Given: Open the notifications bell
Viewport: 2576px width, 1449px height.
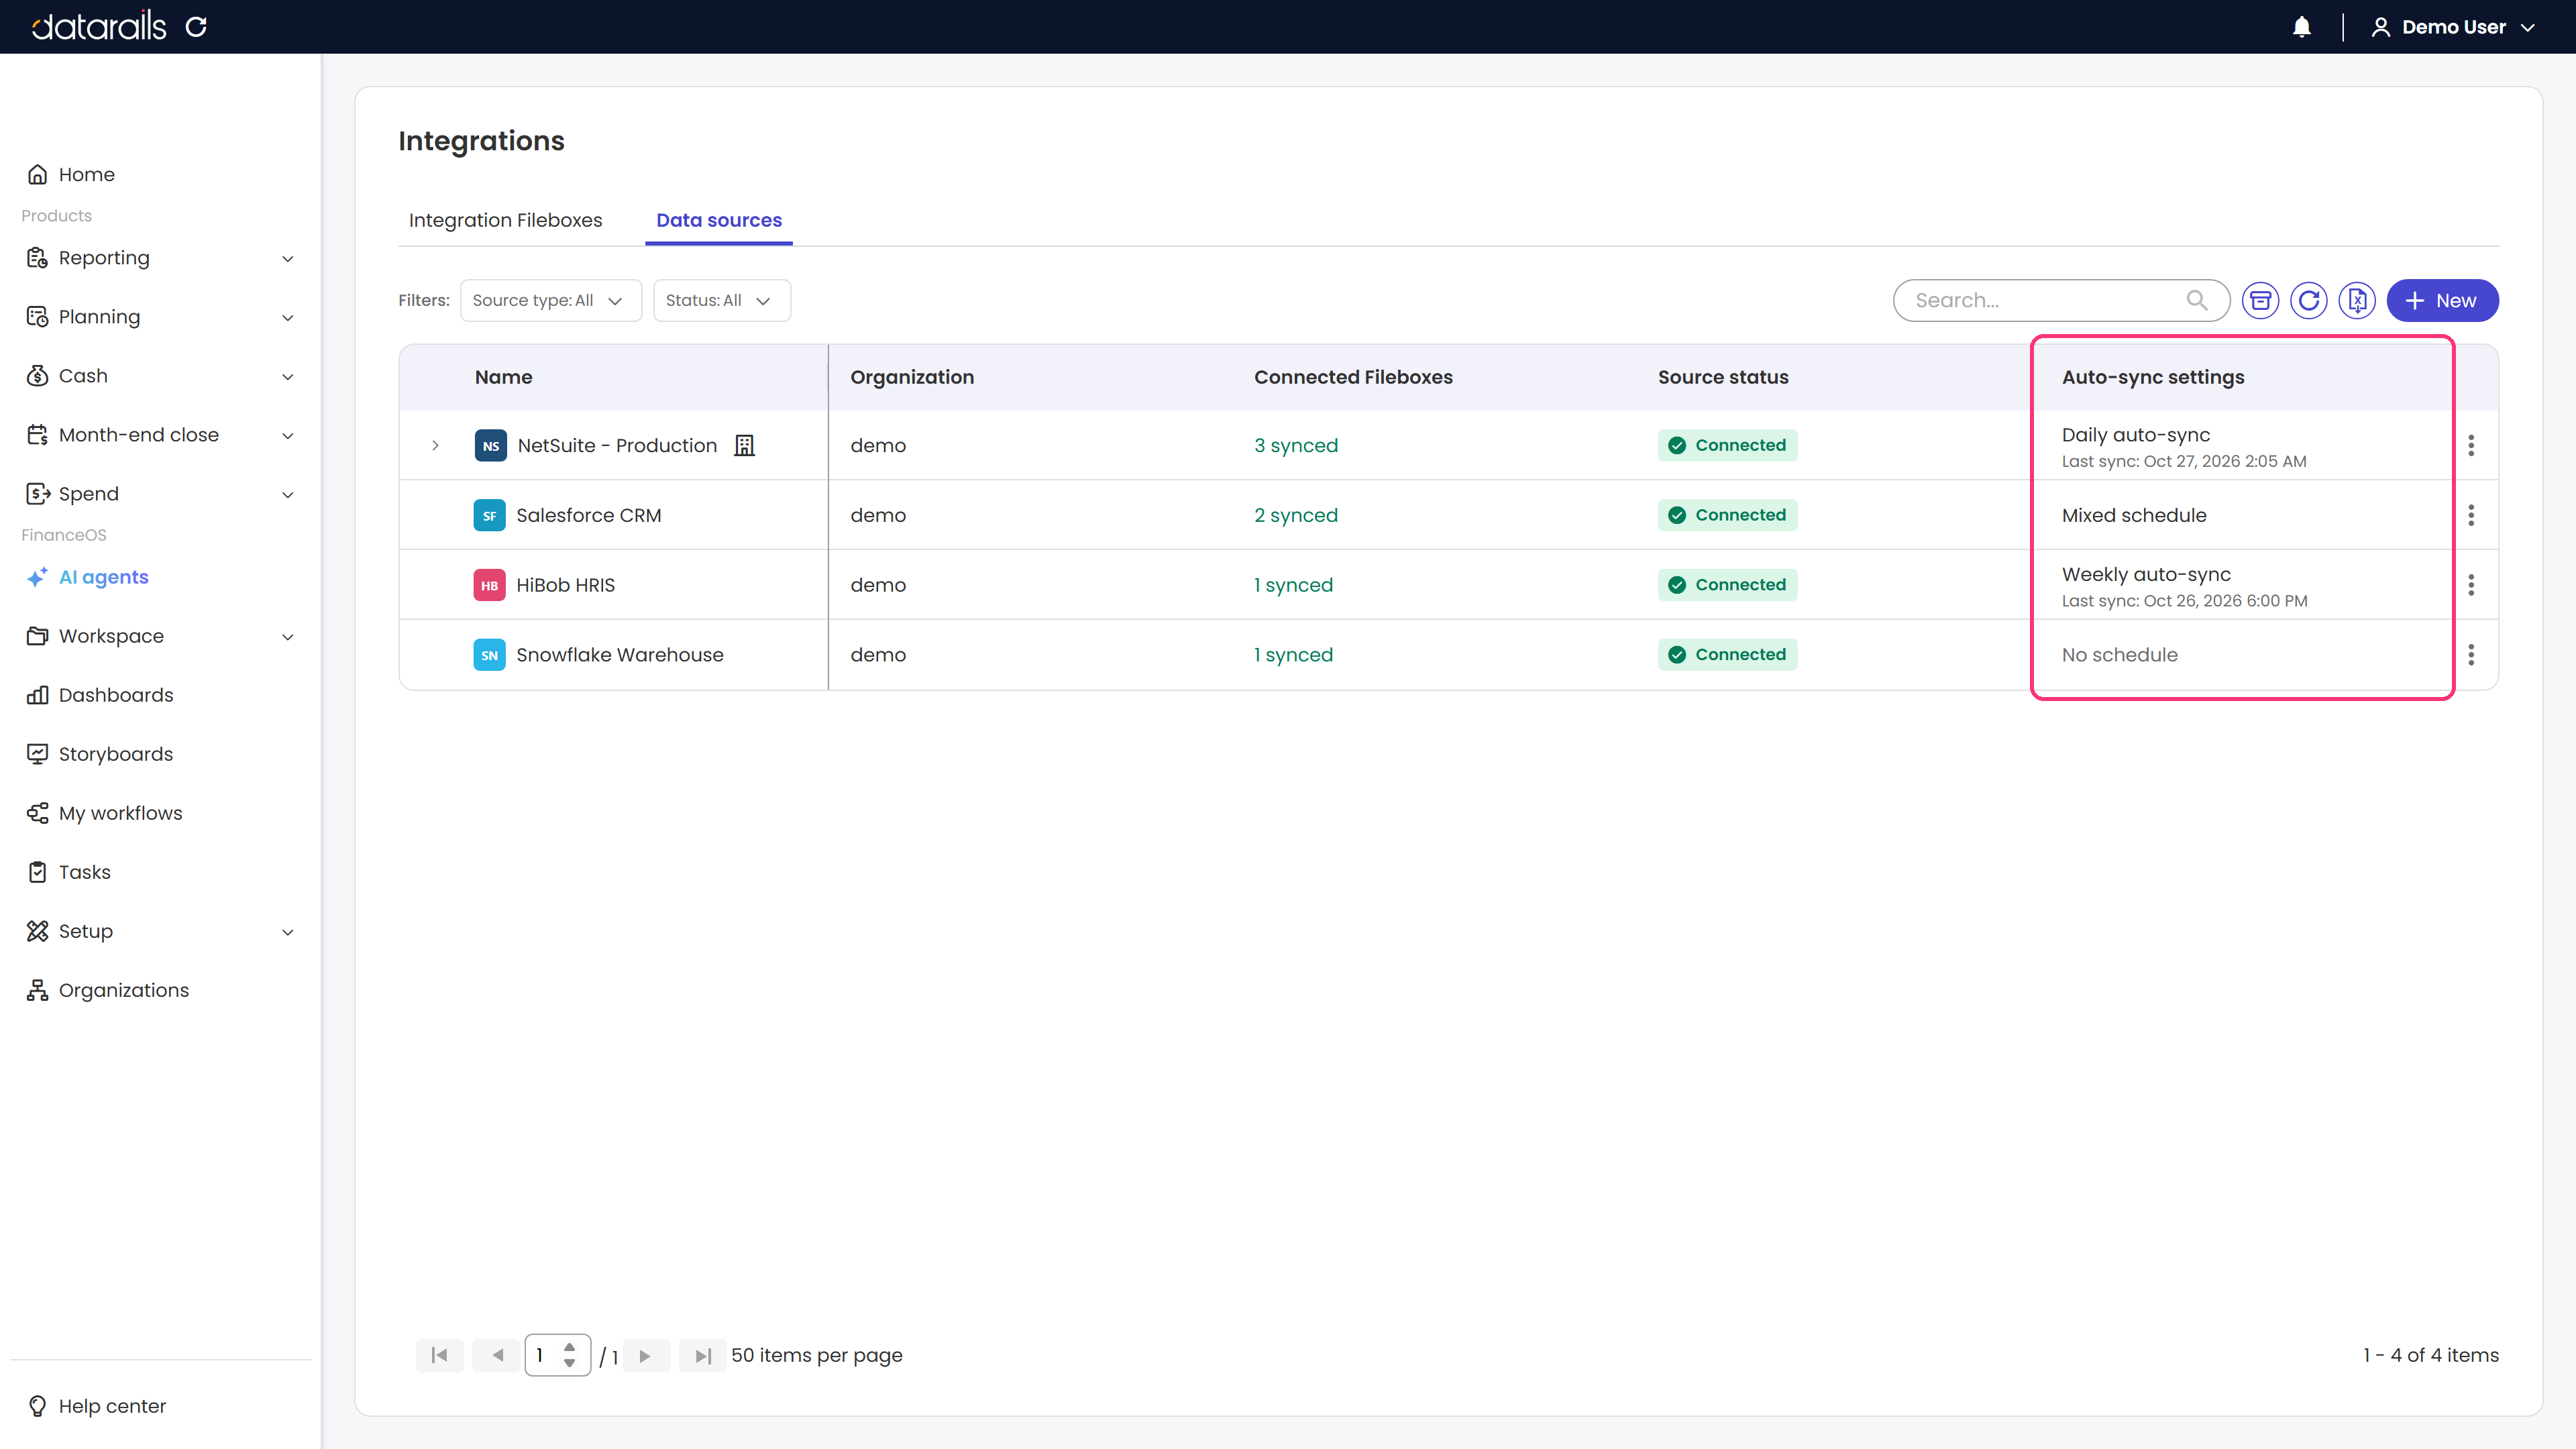Looking at the screenshot, I should click(2301, 27).
